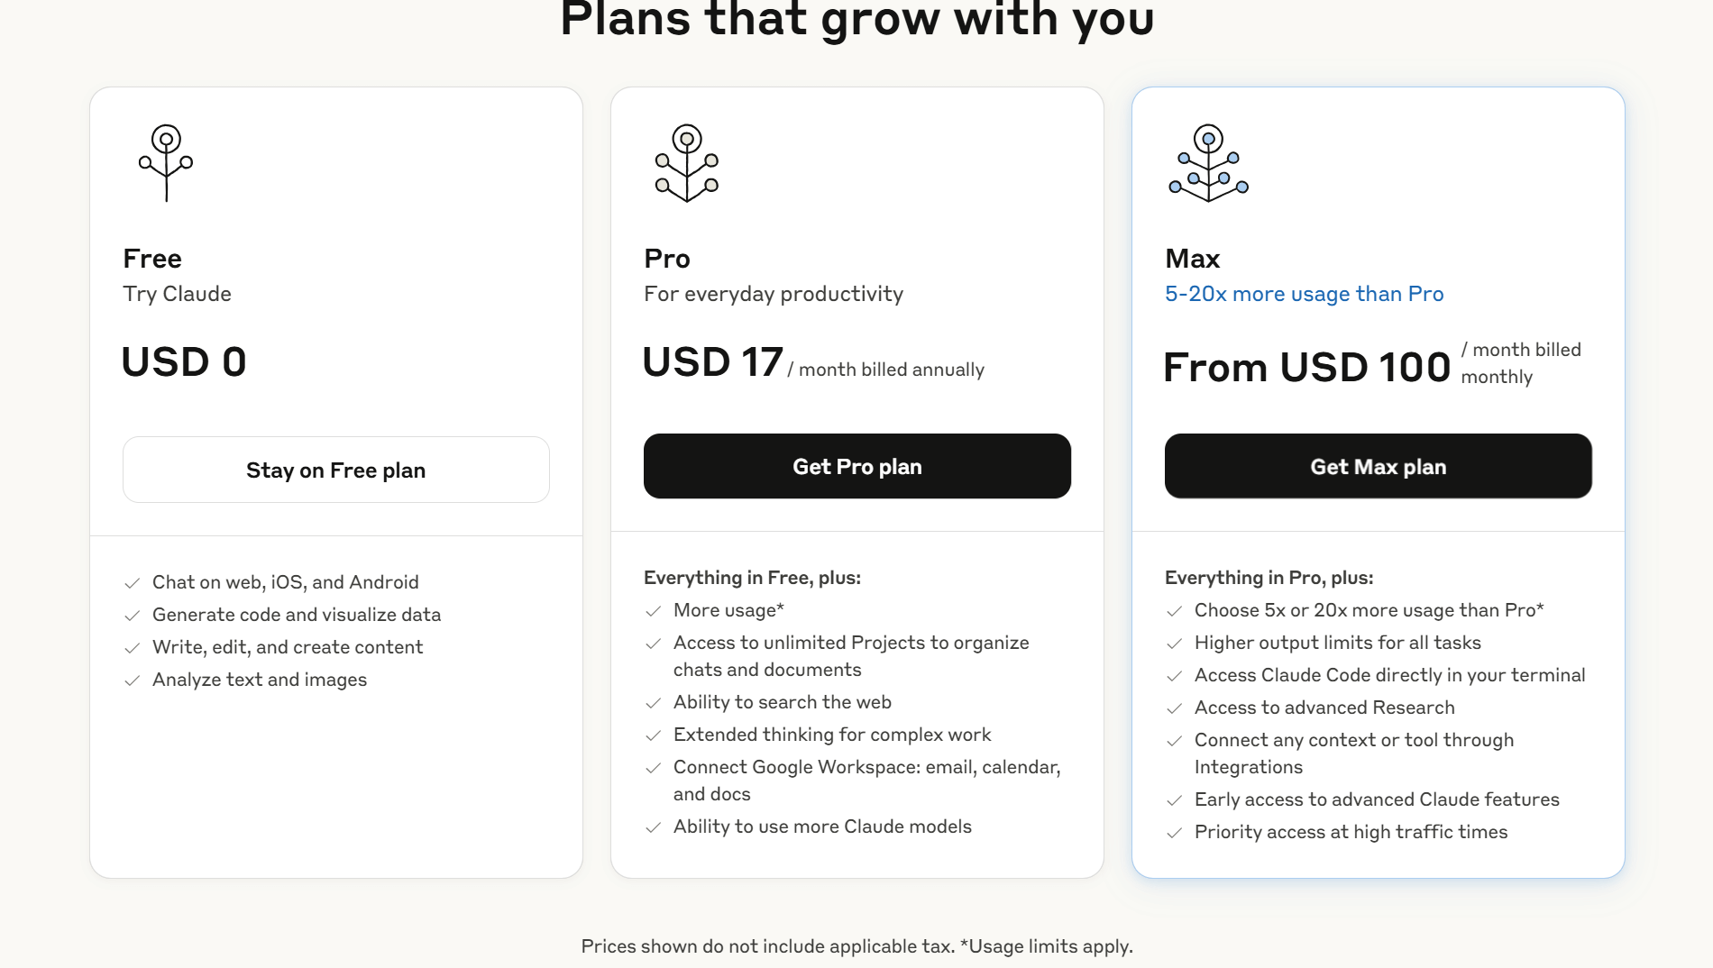This screenshot has width=1713, height=968.
Task: Stay on the Free plan
Action: point(336,470)
